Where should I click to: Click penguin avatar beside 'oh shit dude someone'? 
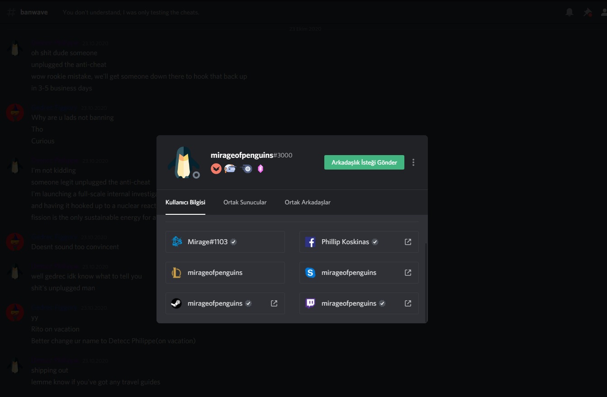tap(15, 47)
